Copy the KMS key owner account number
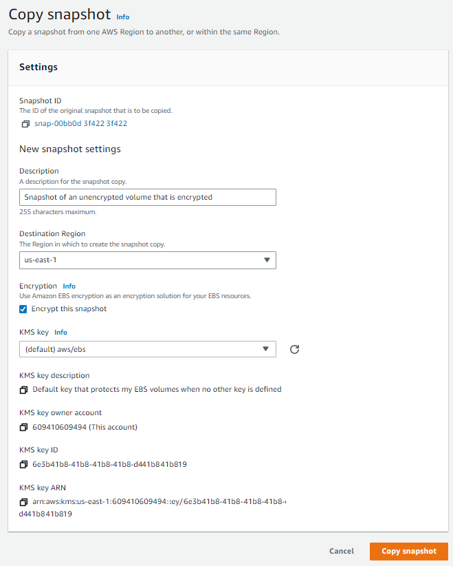Viewport: 453px width, 566px height. pyautogui.click(x=25, y=427)
